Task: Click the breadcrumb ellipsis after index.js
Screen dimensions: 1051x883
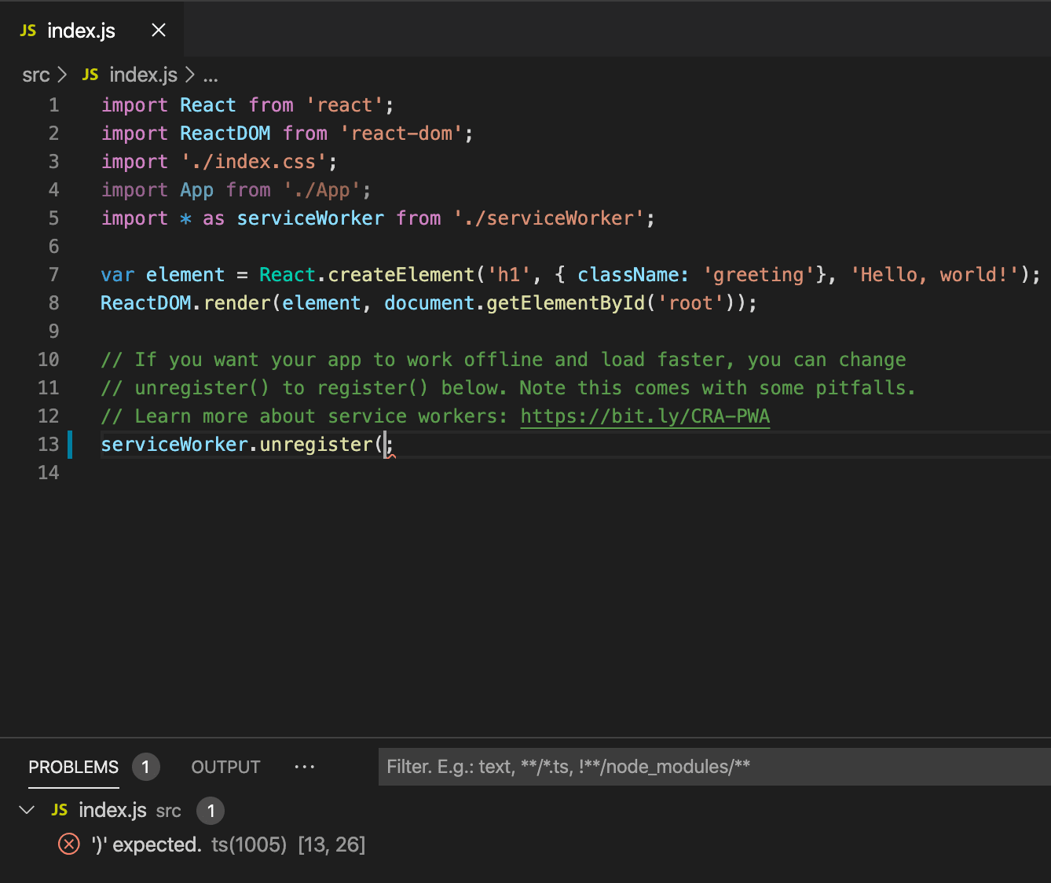Action: click(x=210, y=74)
